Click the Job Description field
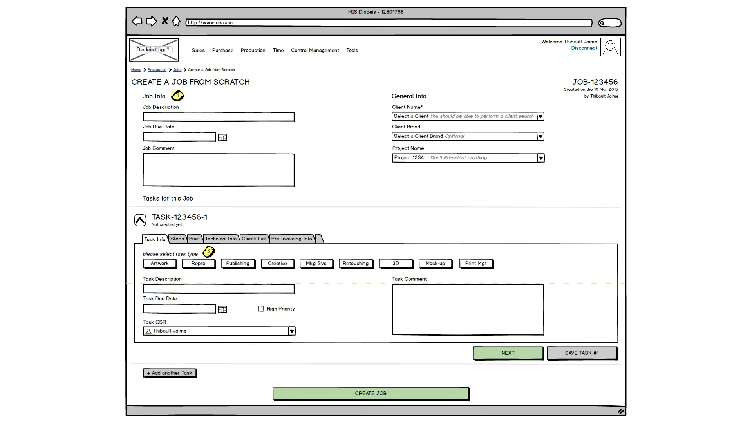The height and width of the screenshot is (423, 752). [x=219, y=117]
